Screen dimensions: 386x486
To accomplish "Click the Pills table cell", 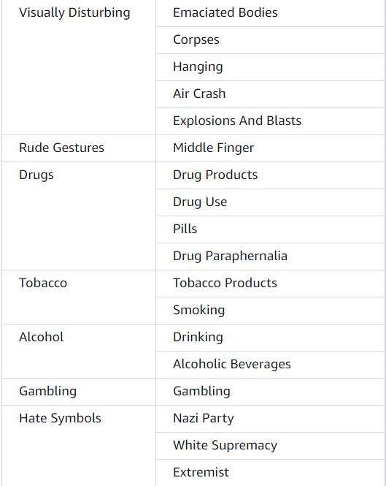I will tap(270, 229).
